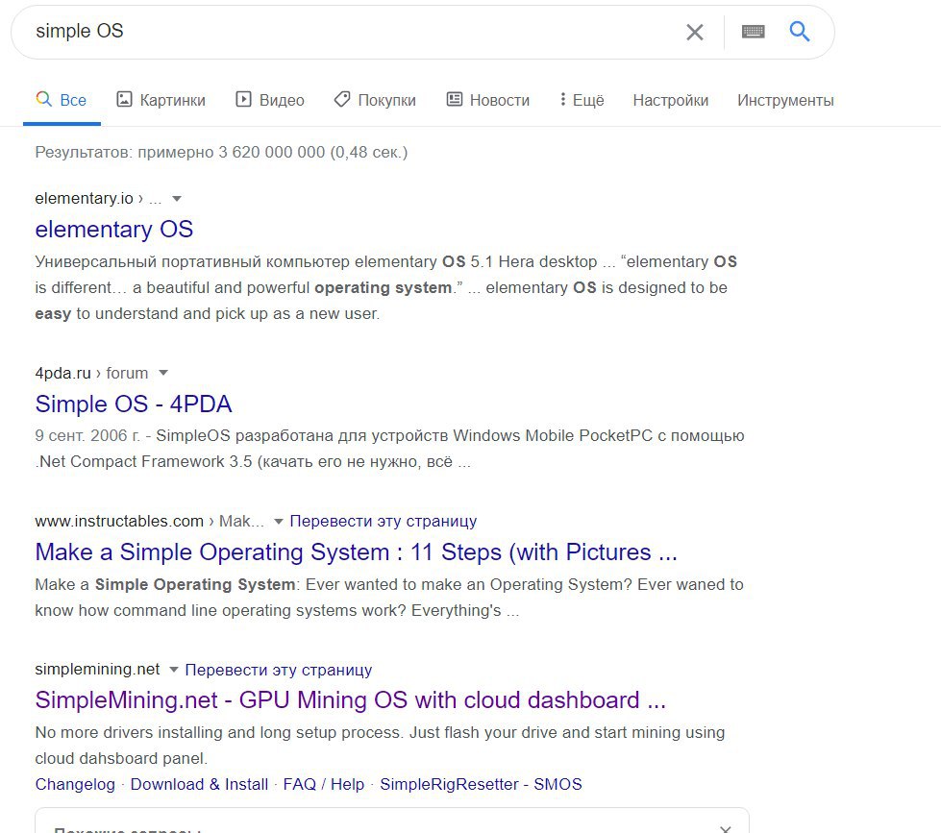
Task: Click the results count text Результатов: примерно
Action: 221,153
